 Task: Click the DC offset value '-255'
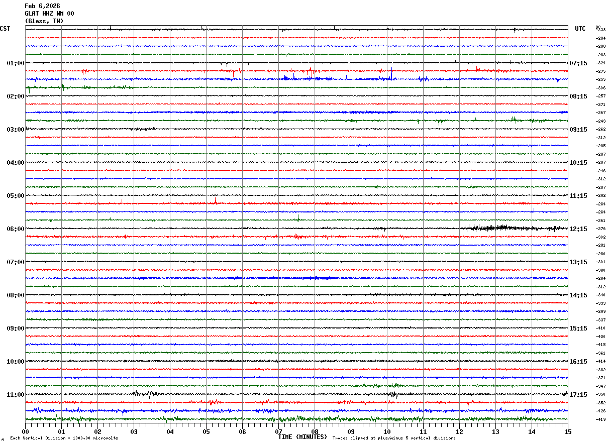600,80
